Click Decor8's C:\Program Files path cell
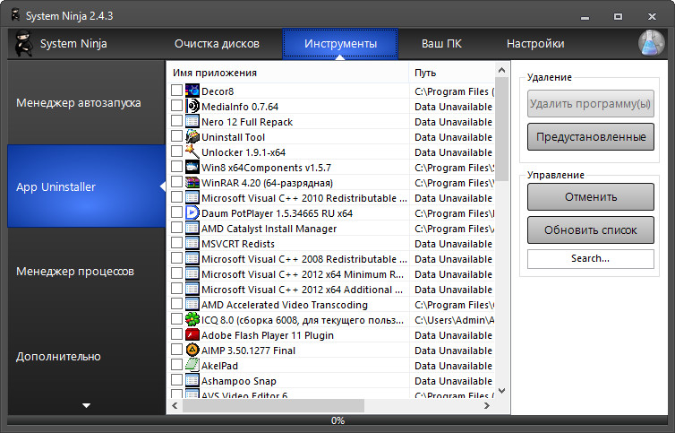The width and height of the screenshot is (675, 433). coord(454,91)
